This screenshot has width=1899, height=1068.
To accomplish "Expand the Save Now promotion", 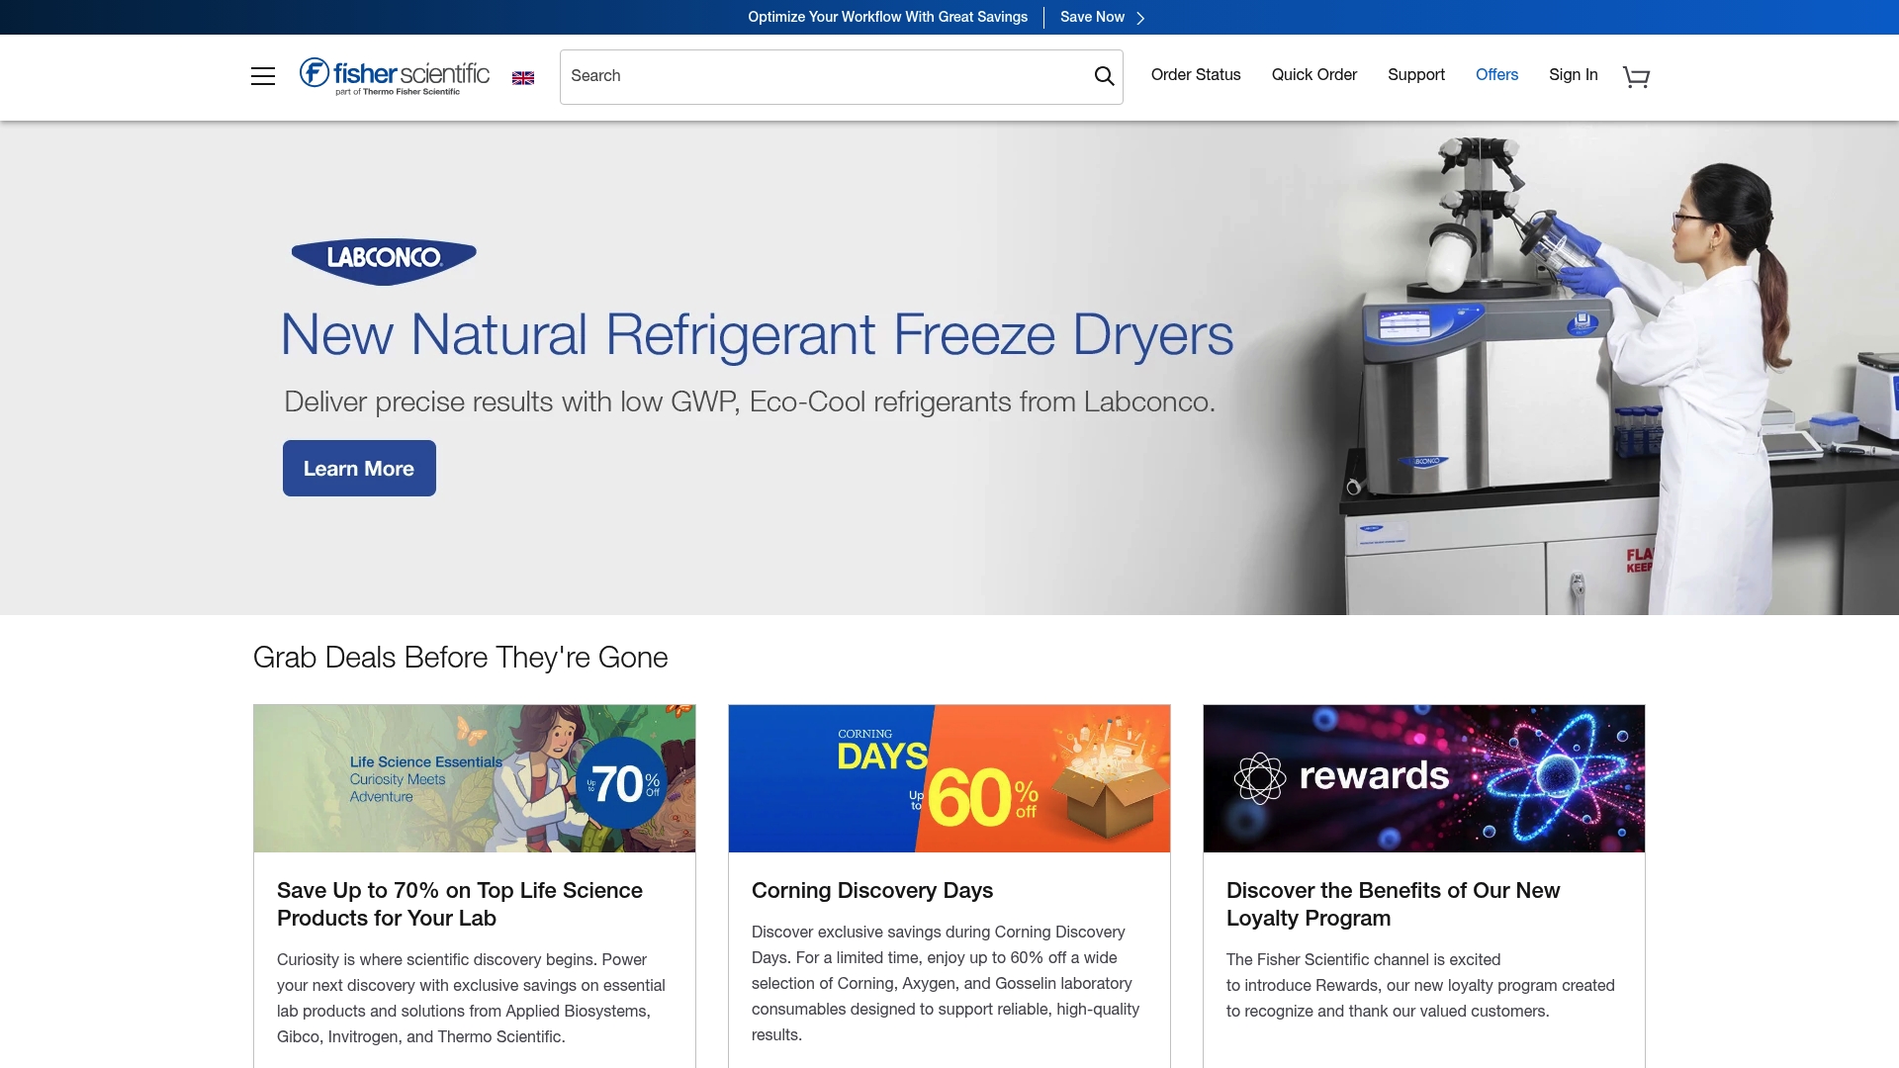I will [1092, 17].
